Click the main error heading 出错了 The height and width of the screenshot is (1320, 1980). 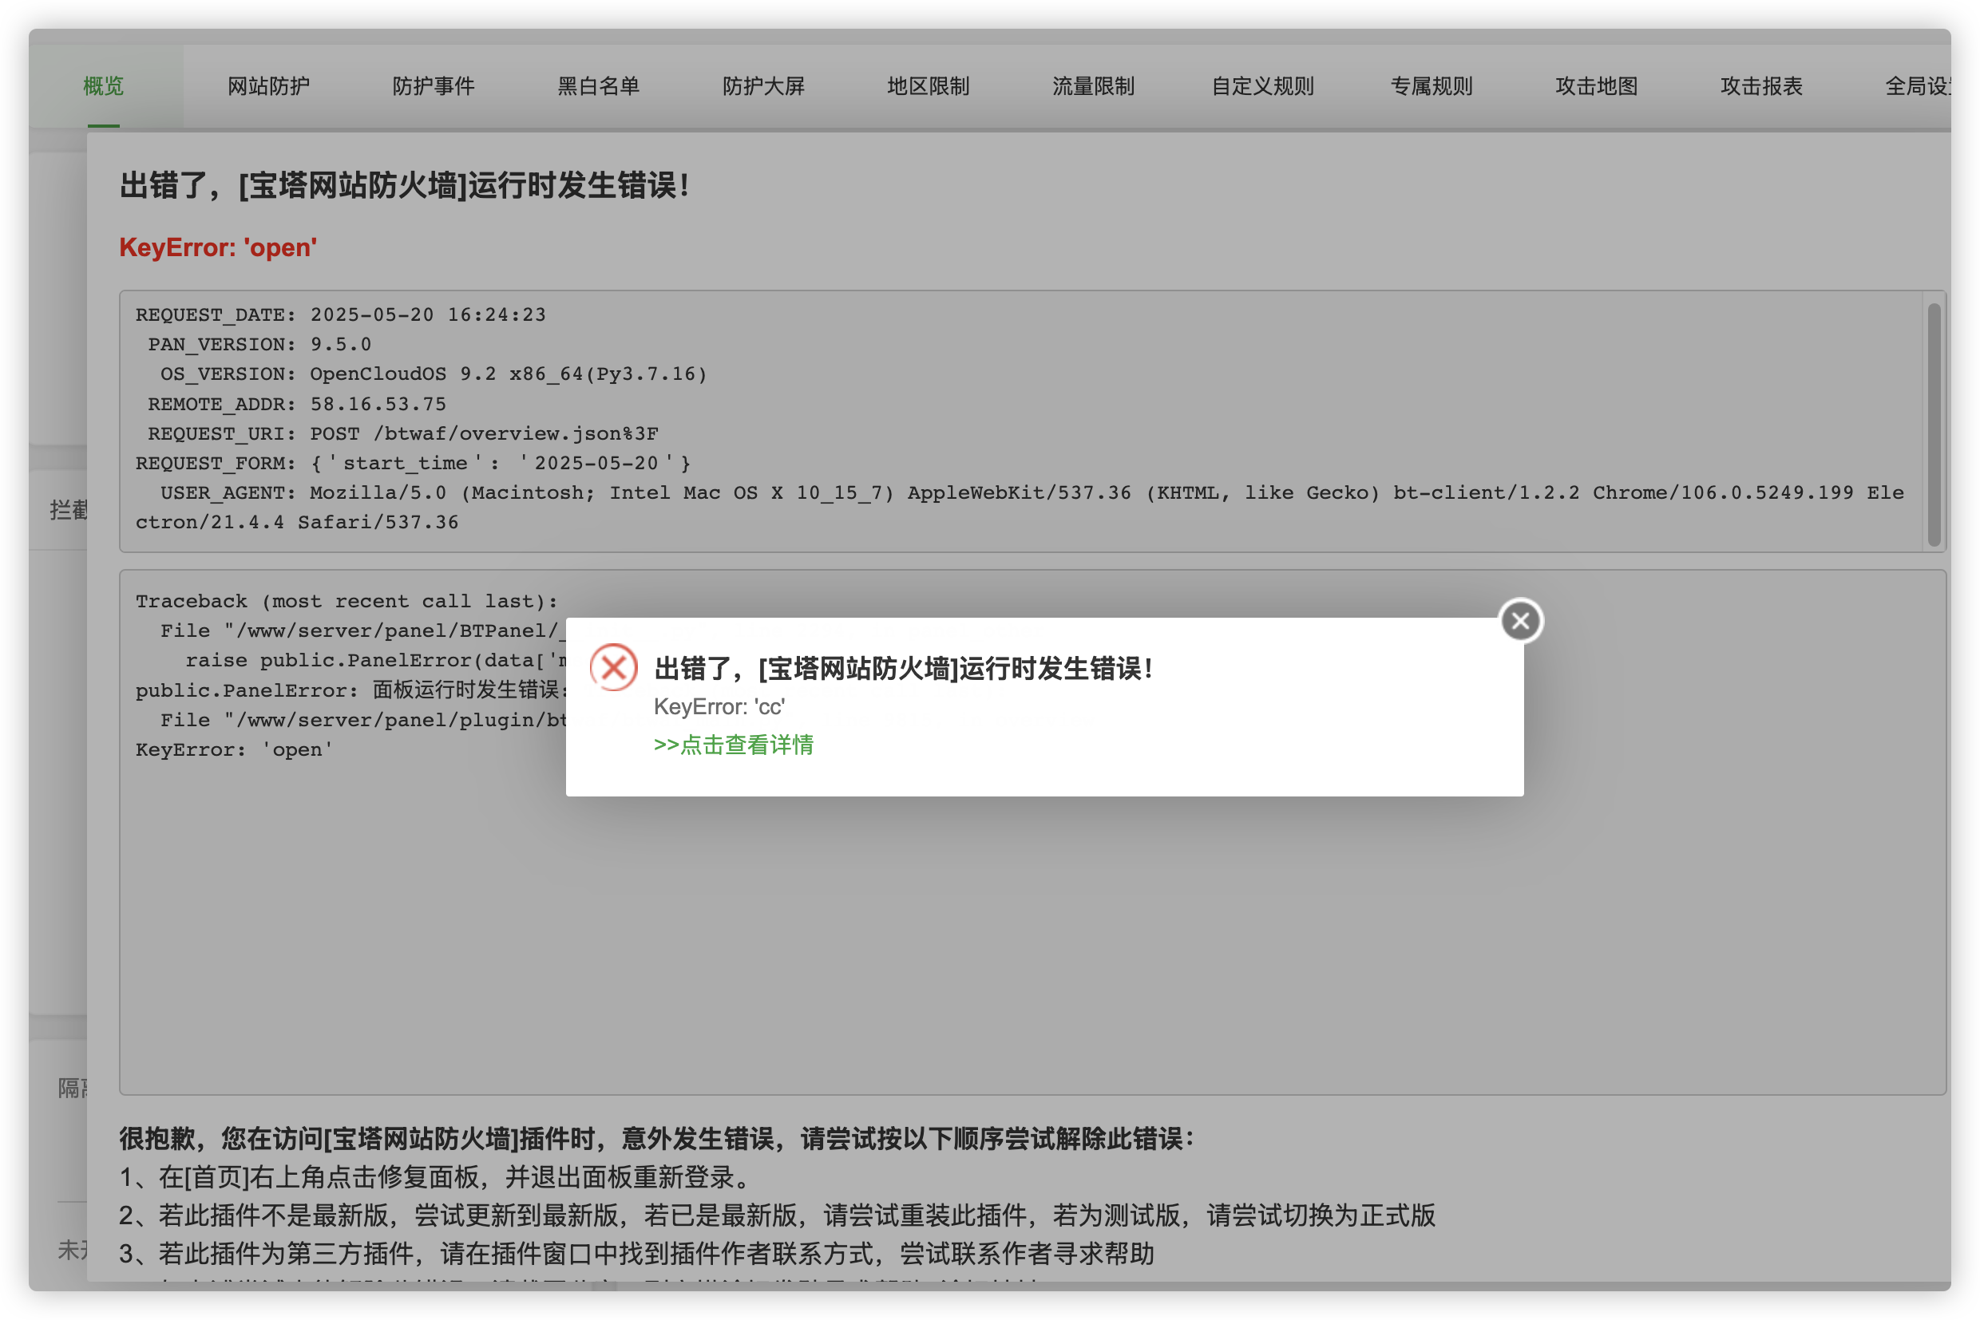(x=404, y=185)
